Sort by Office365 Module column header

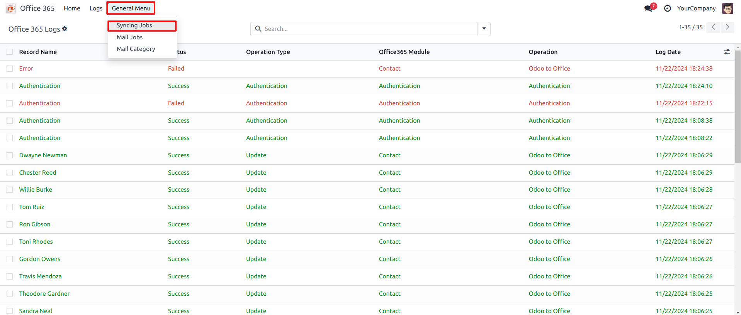coord(404,52)
